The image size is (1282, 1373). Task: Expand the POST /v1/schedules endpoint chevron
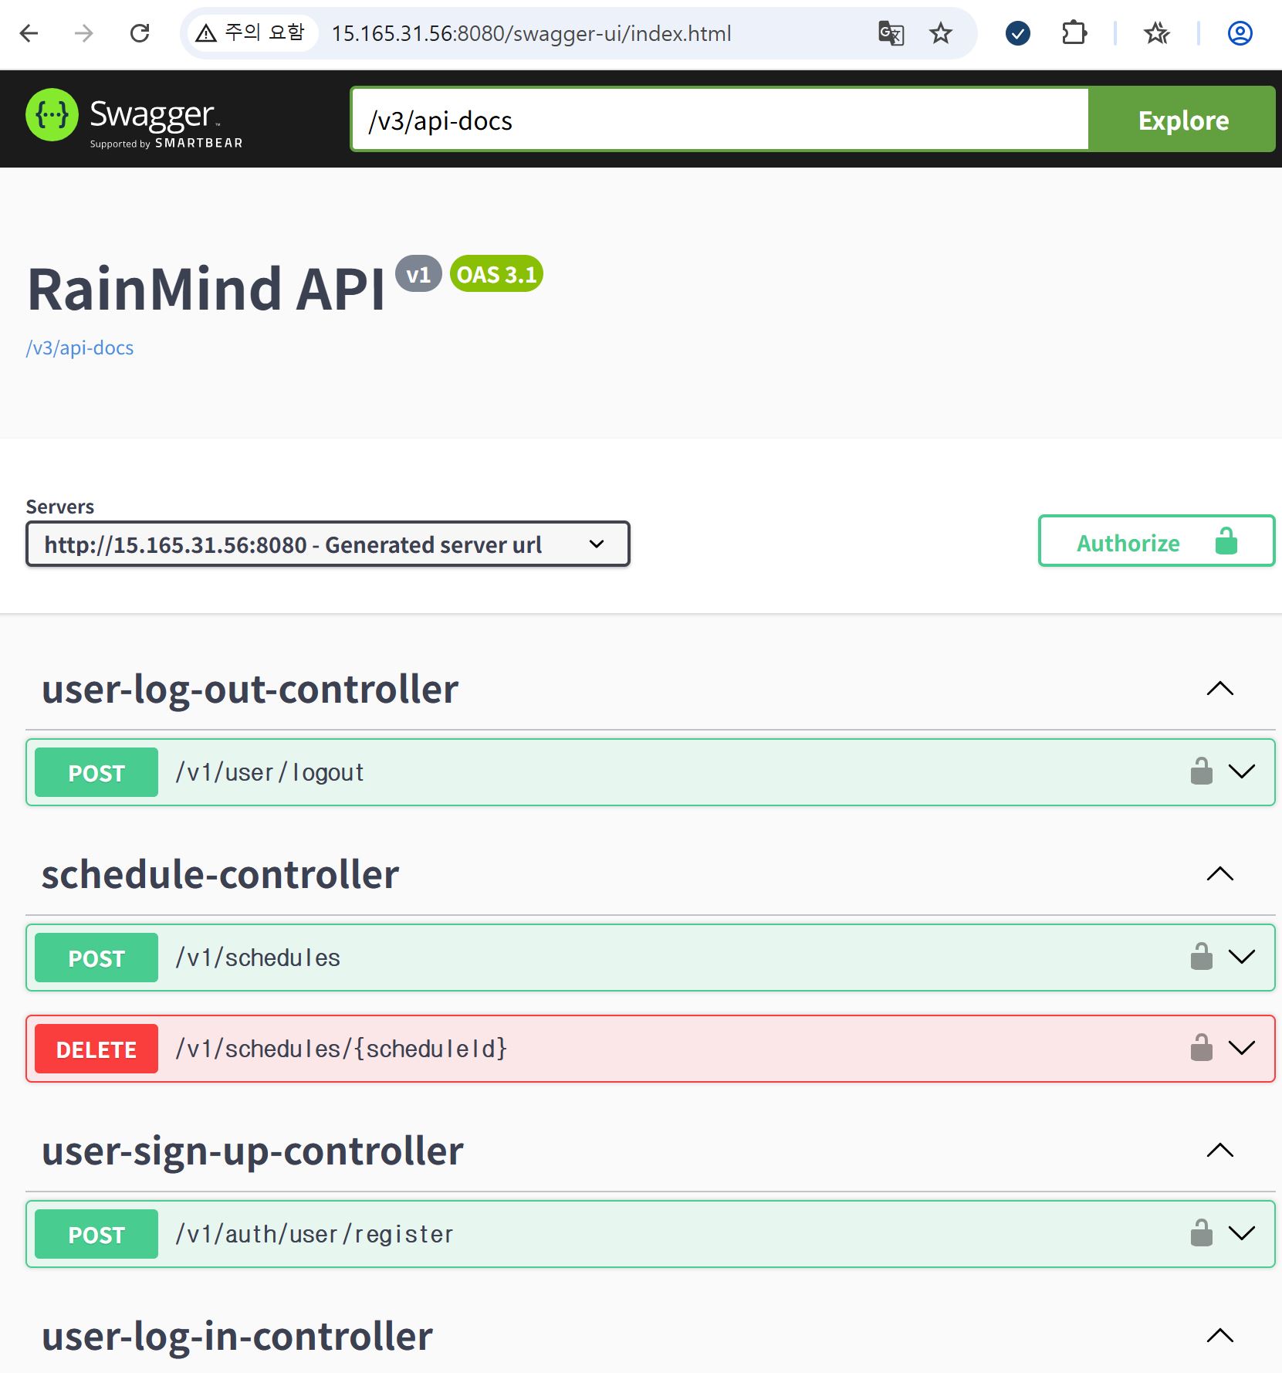(1242, 957)
